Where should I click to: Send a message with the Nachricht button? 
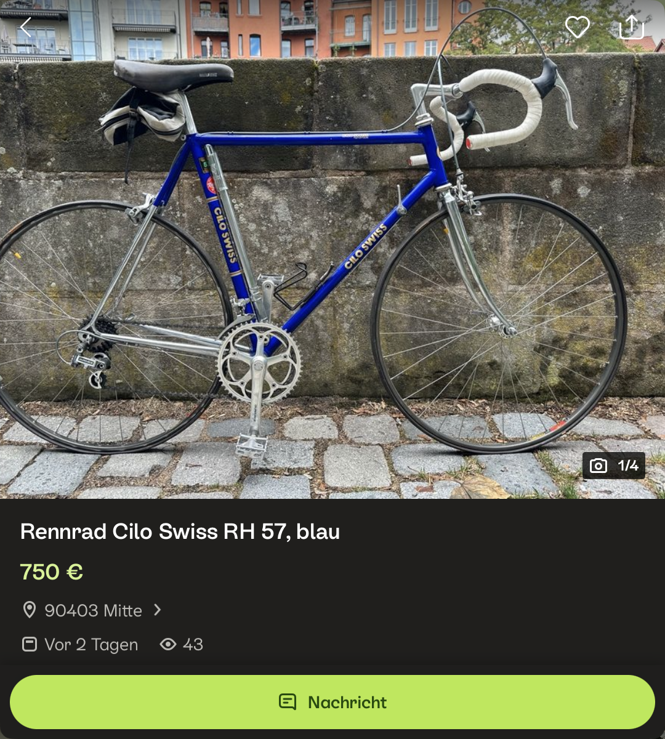click(332, 702)
